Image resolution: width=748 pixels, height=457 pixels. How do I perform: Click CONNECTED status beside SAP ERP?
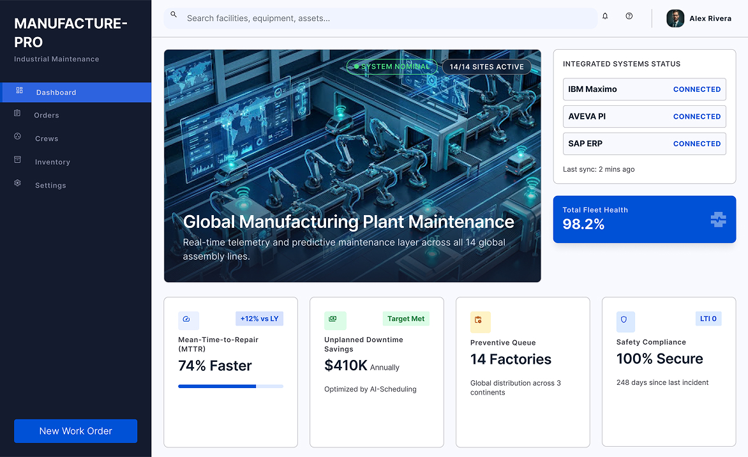[697, 144]
